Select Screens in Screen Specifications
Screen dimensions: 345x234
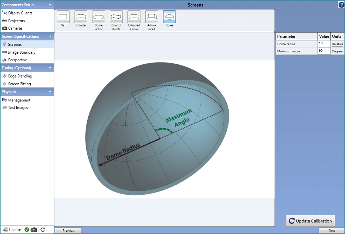pyautogui.click(x=27, y=45)
